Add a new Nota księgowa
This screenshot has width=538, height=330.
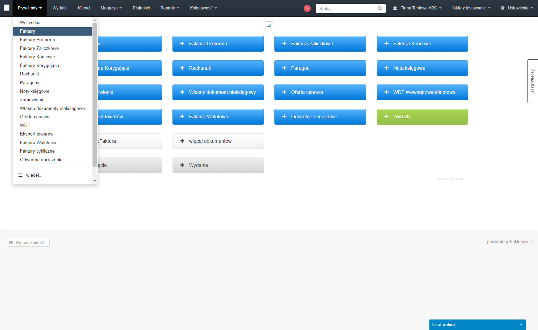[x=422, y=68]
